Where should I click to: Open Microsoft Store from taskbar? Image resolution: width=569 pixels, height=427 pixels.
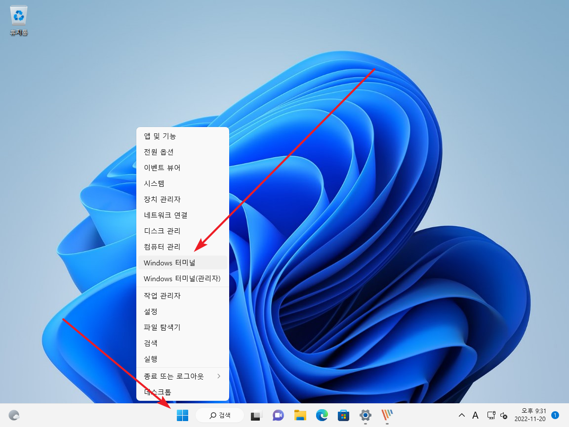click(x=343, y=415)
